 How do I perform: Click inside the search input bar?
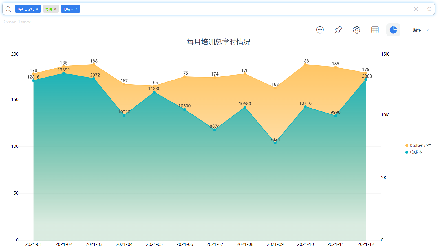197,9
